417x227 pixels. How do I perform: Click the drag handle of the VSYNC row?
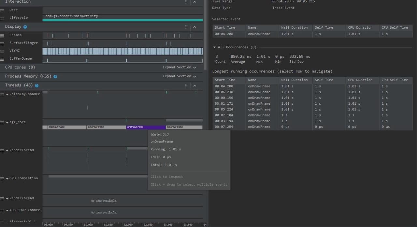point(2,51)
